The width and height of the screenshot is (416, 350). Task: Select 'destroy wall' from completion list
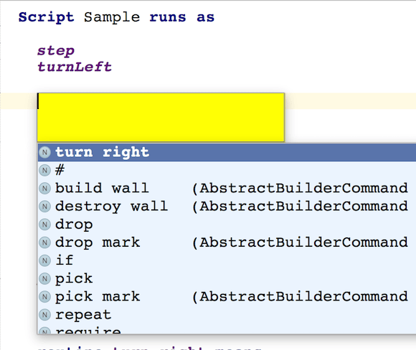(227, 206)
